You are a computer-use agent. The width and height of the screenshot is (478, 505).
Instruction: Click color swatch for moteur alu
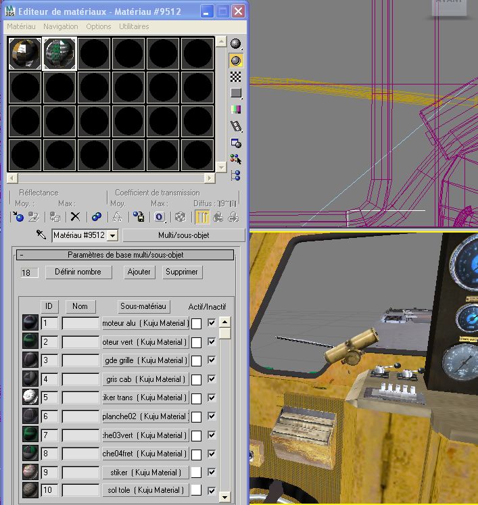(x=196, y=323)
